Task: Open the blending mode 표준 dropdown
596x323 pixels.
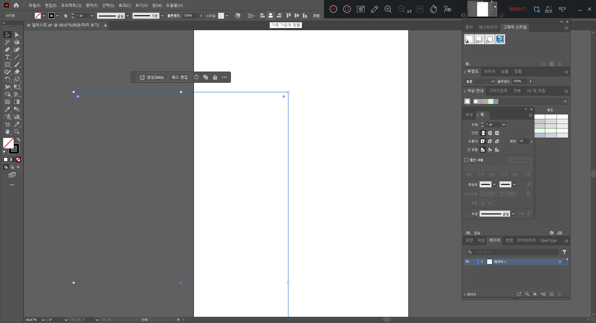Action: pos(480,81)
